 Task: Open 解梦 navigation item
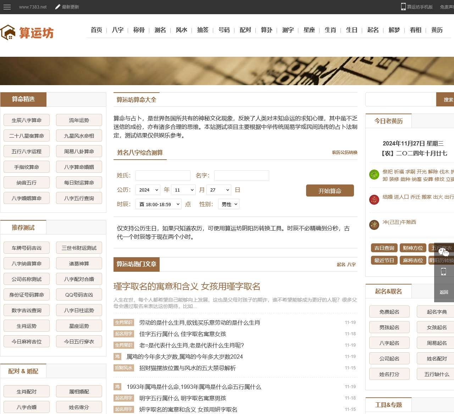394,30
